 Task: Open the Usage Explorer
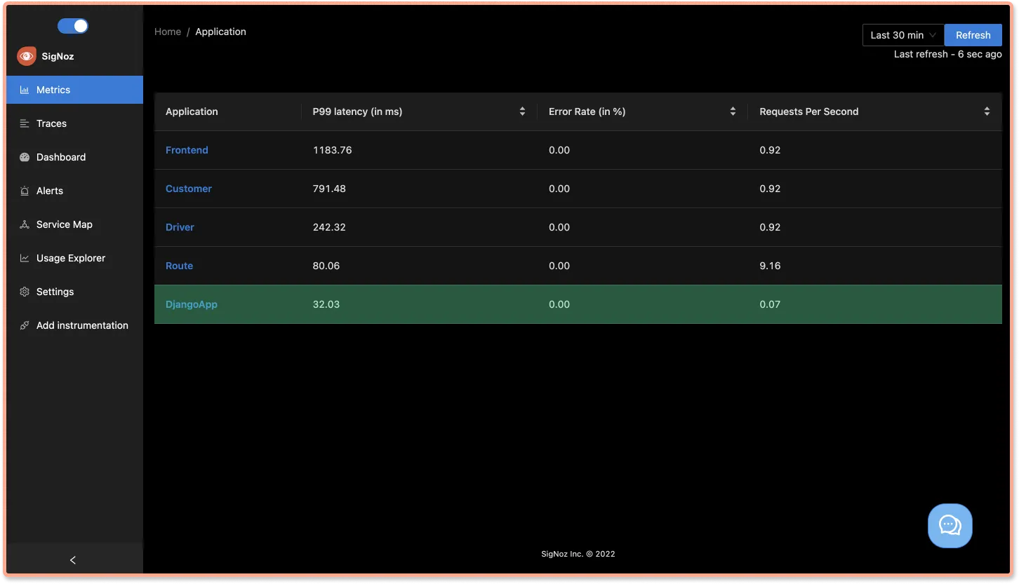pyautogui.click(x=71, y=257)
